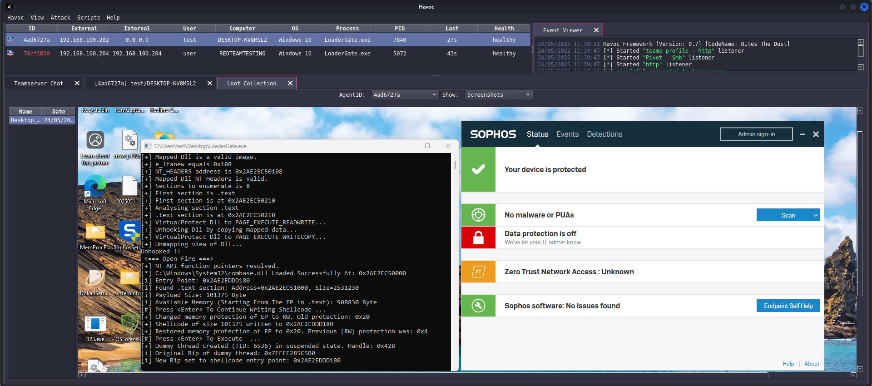Image resolution: width=872 pixels, height=386 pixels.
Task: Click the screenshot viewer vertical scrollbar
Action: [x=859, y=214]
